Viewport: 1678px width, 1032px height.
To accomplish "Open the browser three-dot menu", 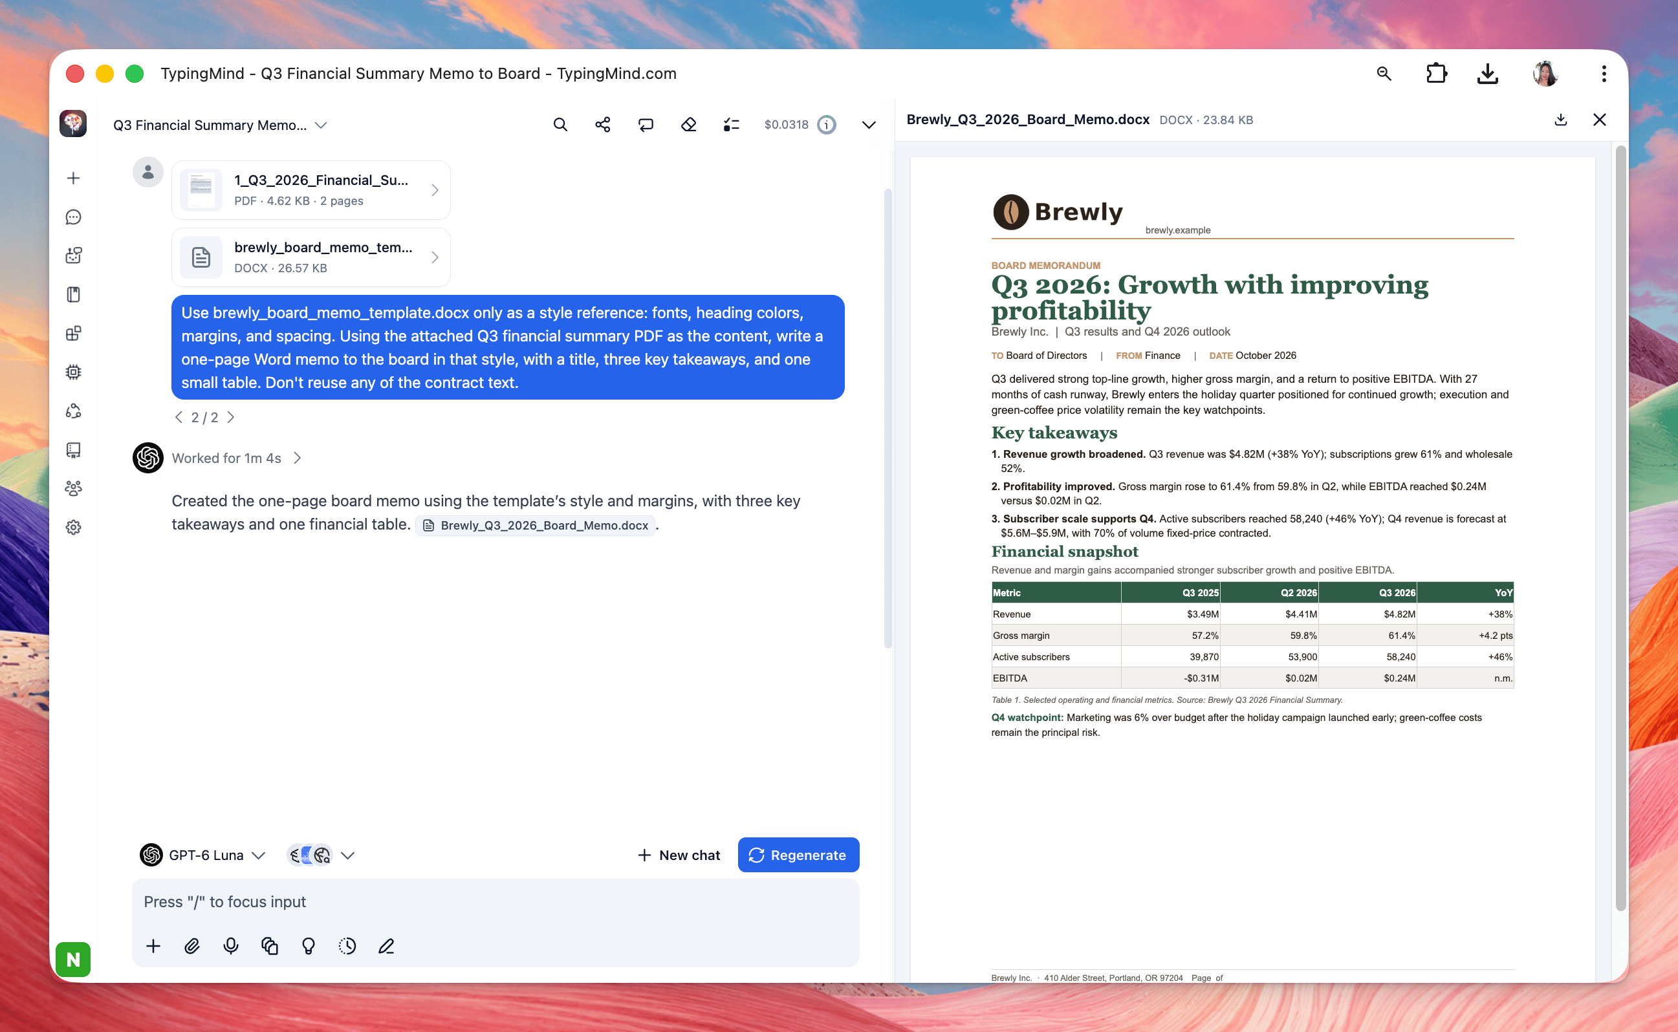I will point(1604,73).
